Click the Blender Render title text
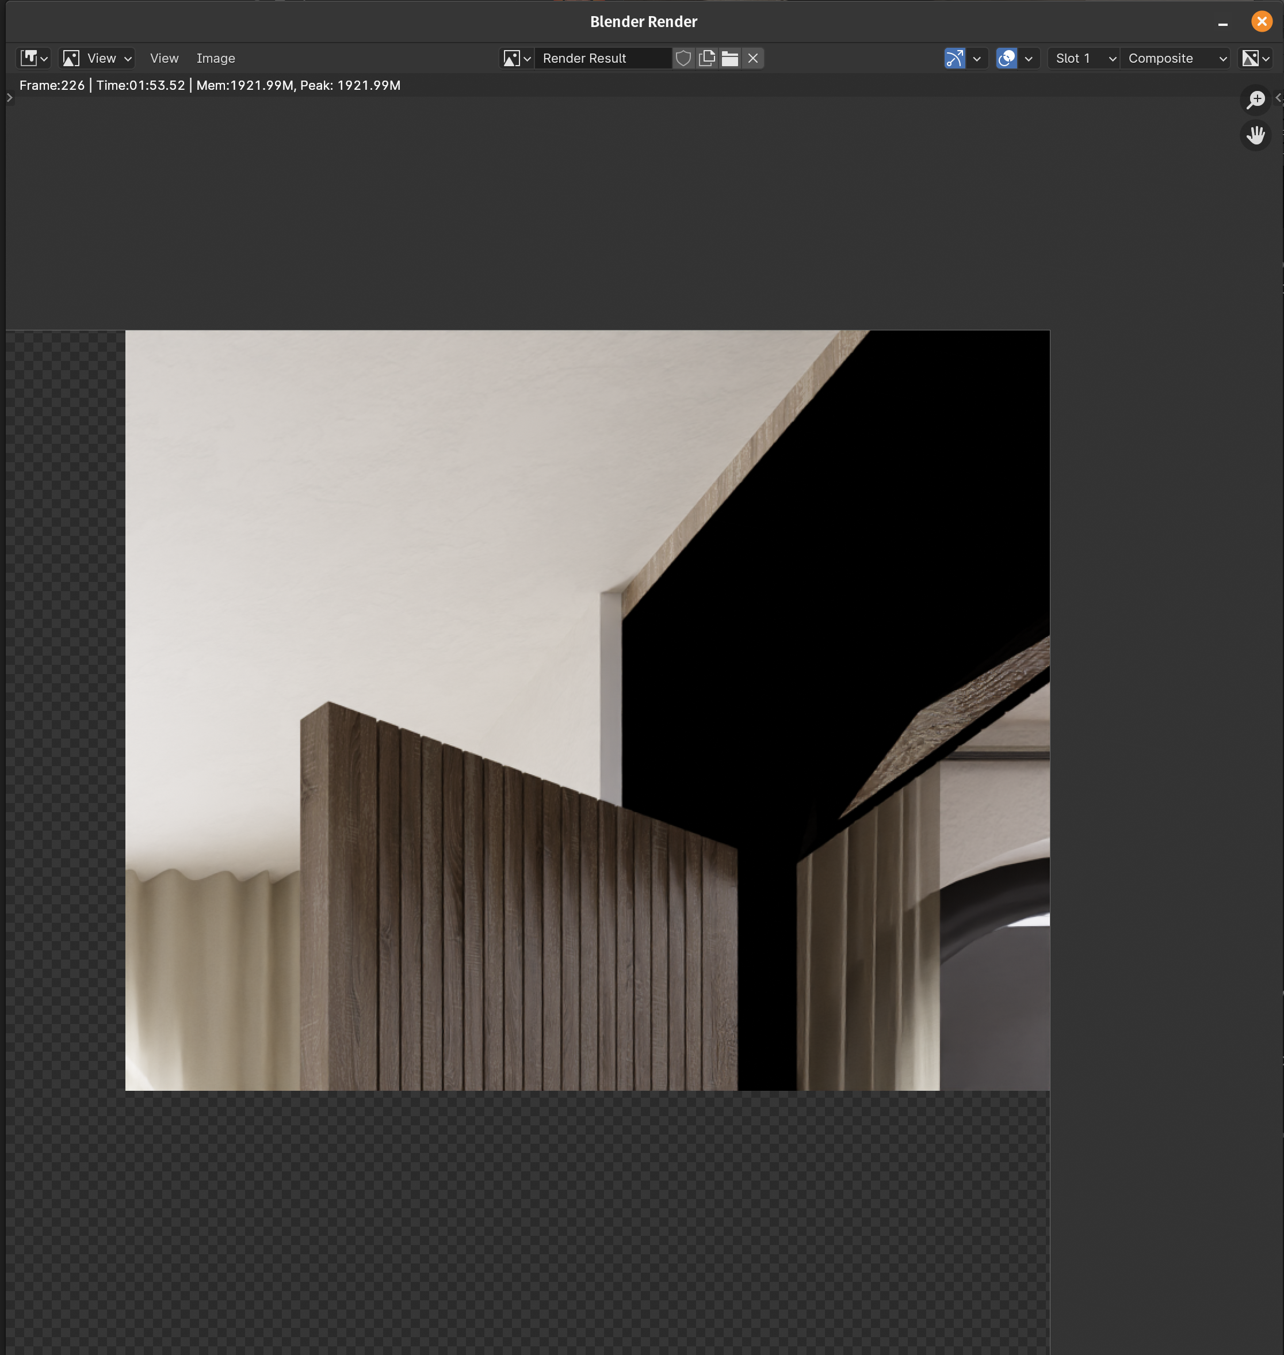Viewport: 1284px width, 1355px height. pyautogui.click(x=643, y=22)
